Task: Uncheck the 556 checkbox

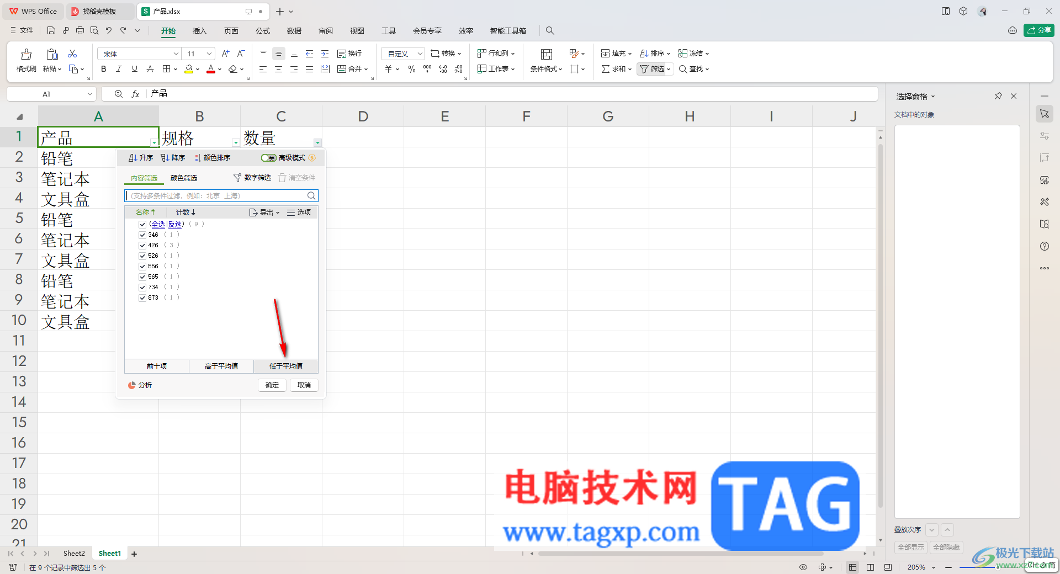Action: click(x=142, y=266)
